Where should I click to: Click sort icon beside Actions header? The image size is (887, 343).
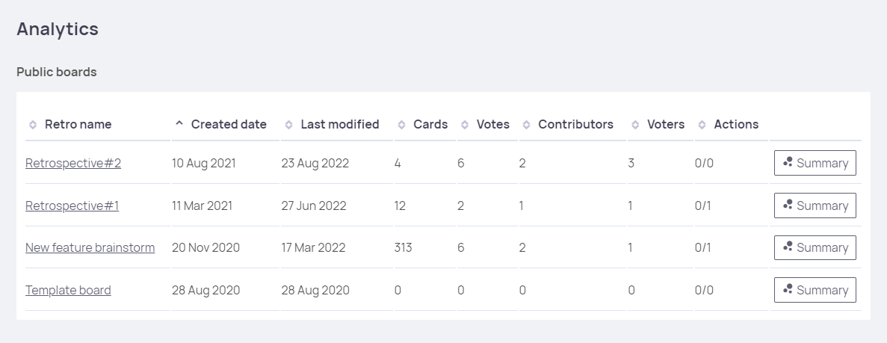click(x=702, y=125)
